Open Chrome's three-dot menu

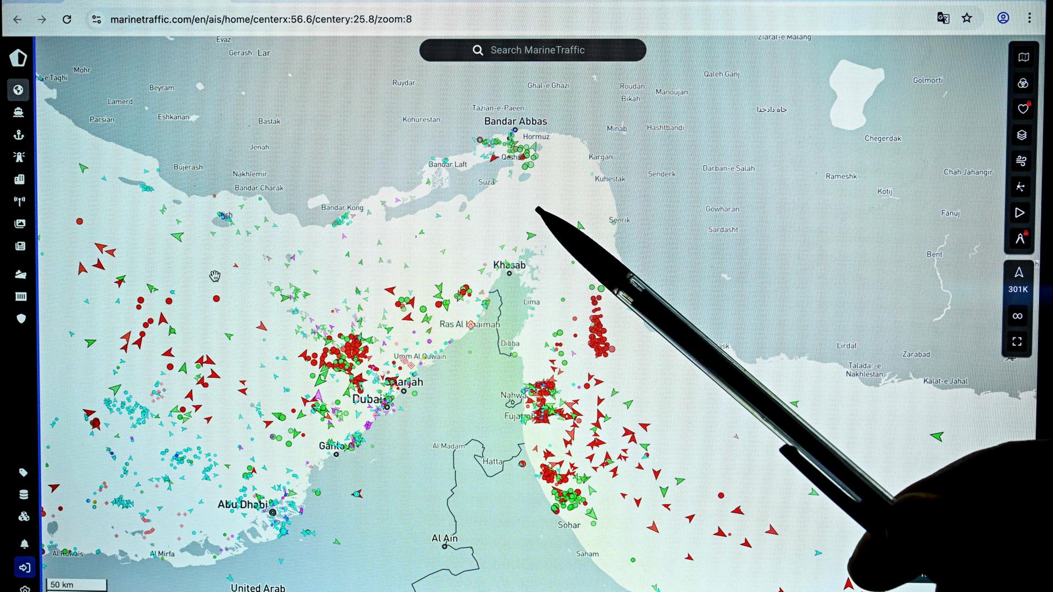(x=1031, y=18)
